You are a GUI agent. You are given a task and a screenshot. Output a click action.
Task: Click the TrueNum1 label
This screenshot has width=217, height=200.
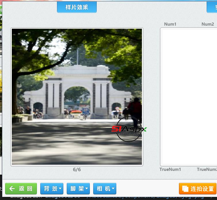tap(170, 169)
